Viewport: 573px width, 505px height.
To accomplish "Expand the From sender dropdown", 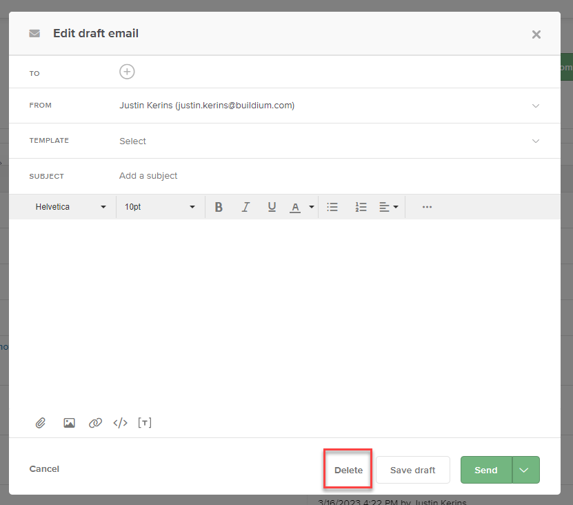I will (x=535, y=106).
